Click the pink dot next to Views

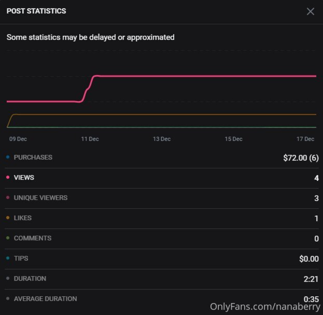[x=8, y=177]
